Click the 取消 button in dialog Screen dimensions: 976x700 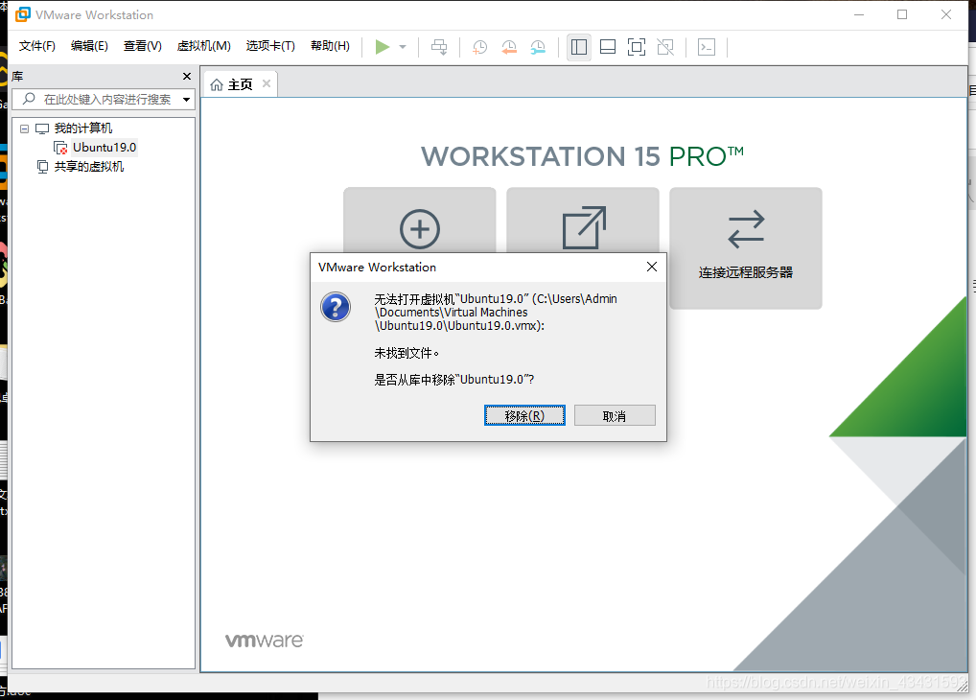tap(615, 415)
